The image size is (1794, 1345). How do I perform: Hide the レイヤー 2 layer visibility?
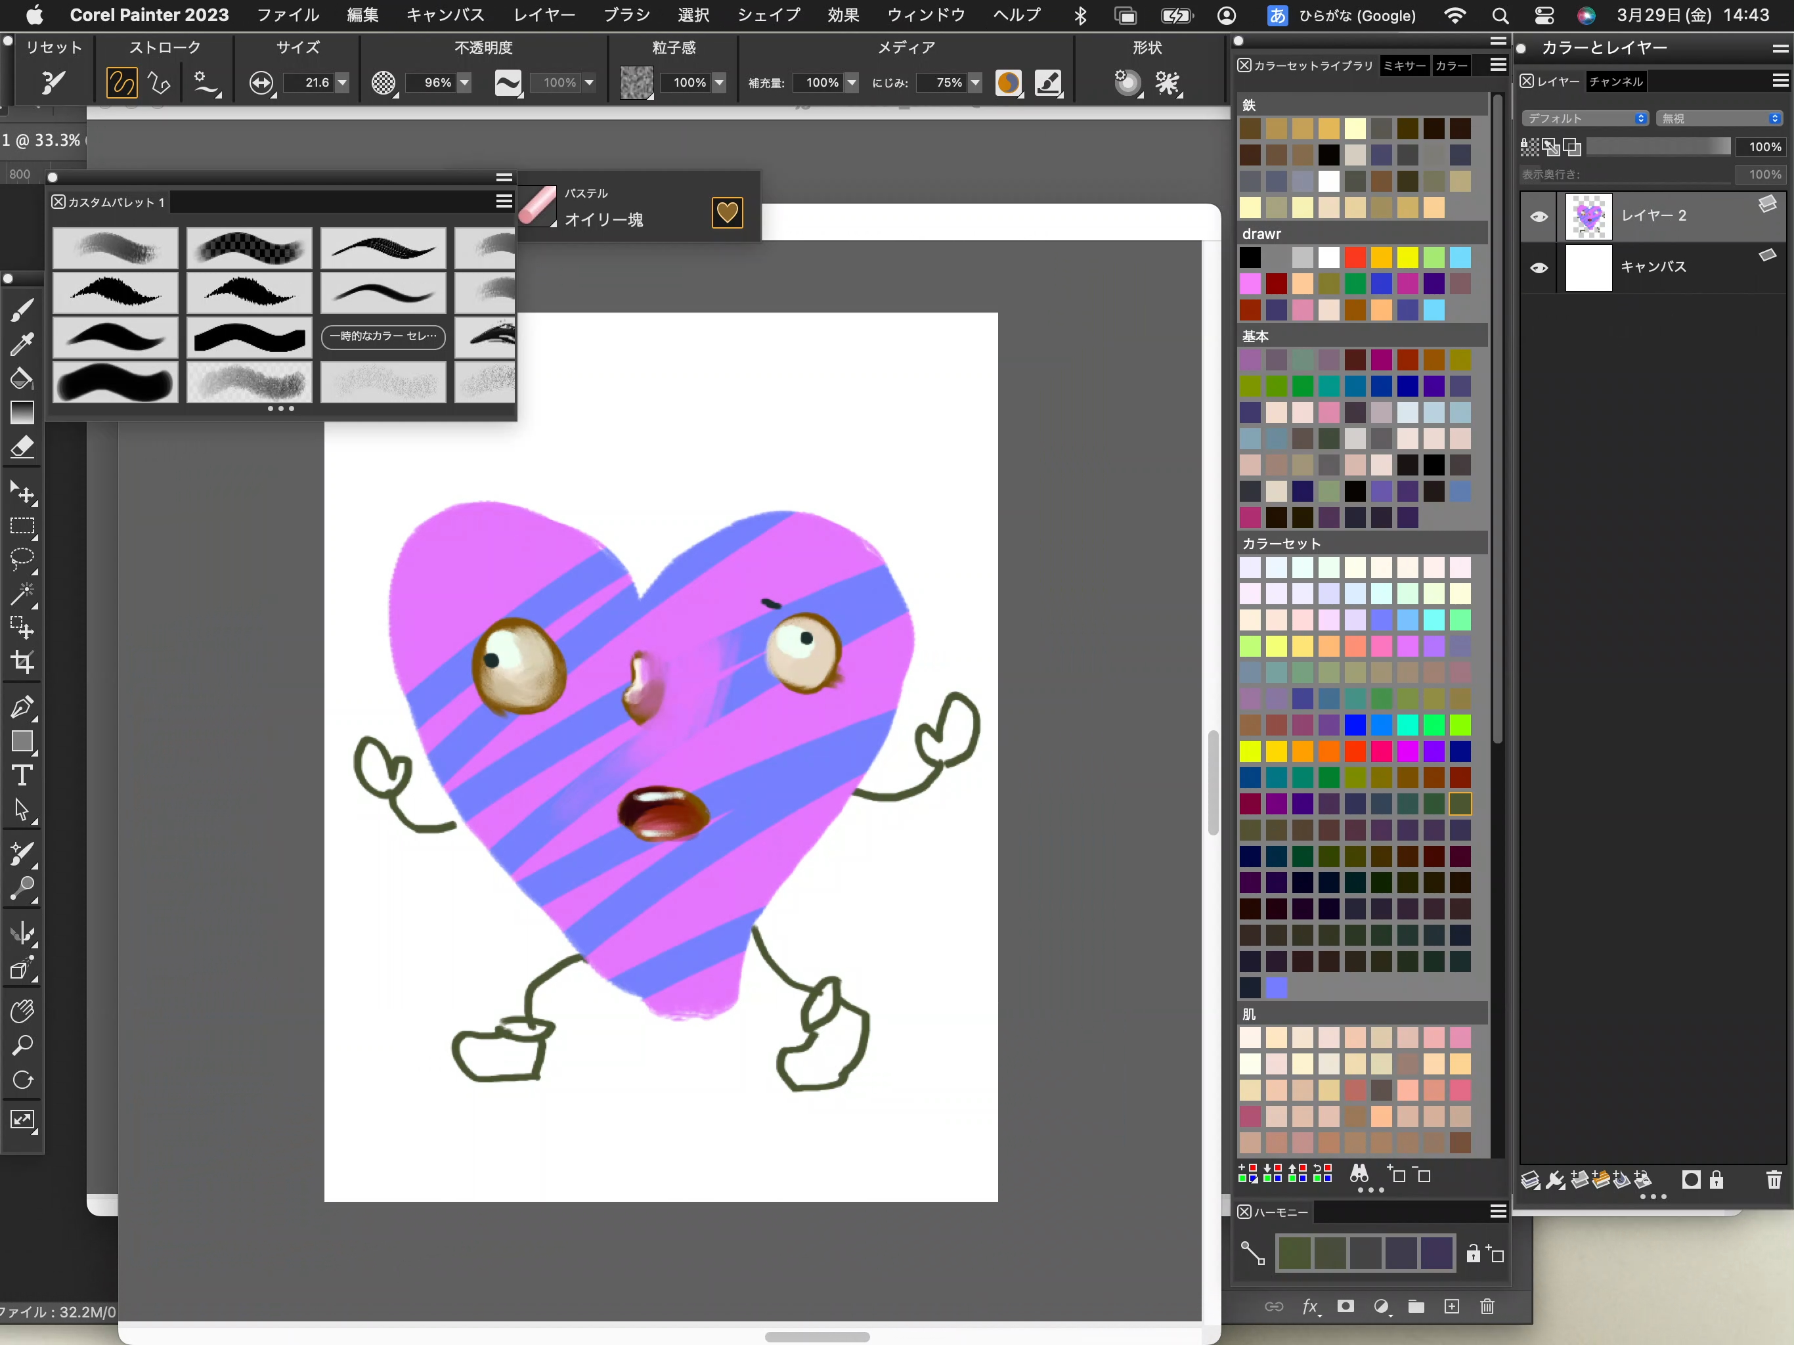(1539, 217)
